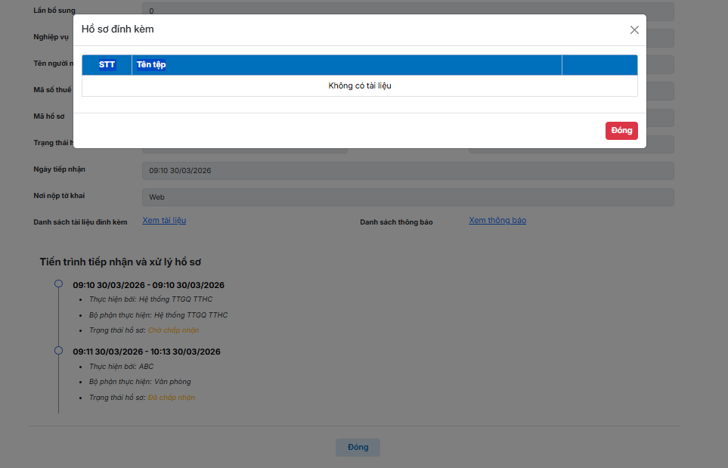Click the empty last column header
Viewport: 728px width, 468px height.
599,64
